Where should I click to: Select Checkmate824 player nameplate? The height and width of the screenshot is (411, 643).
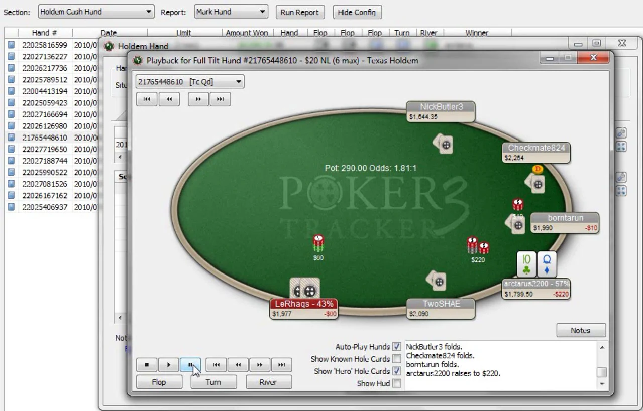tap(536, 153)
